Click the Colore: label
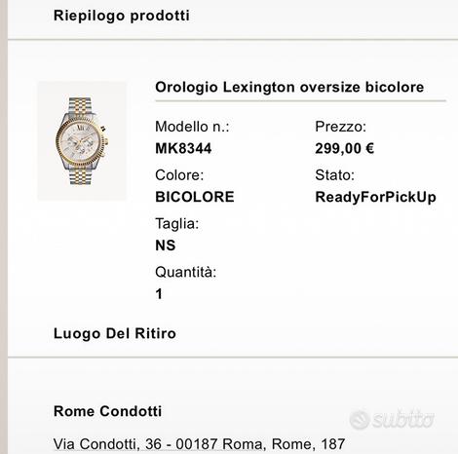This screenshot has width=458, height=454. [179, 175]
